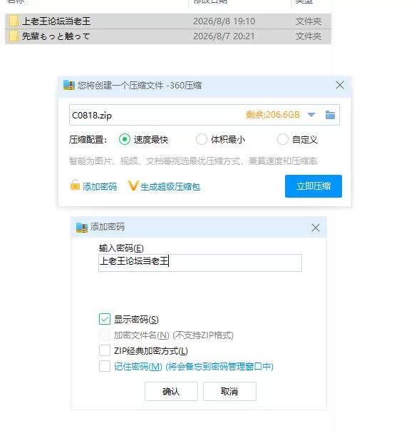Click the 添加密码 link

pyautogui.click(x=100, y=187)
